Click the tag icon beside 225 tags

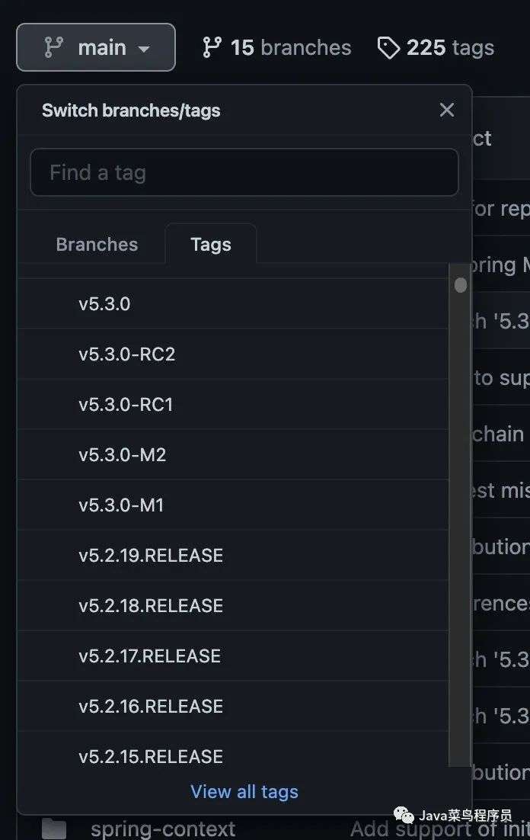[388, 48]
